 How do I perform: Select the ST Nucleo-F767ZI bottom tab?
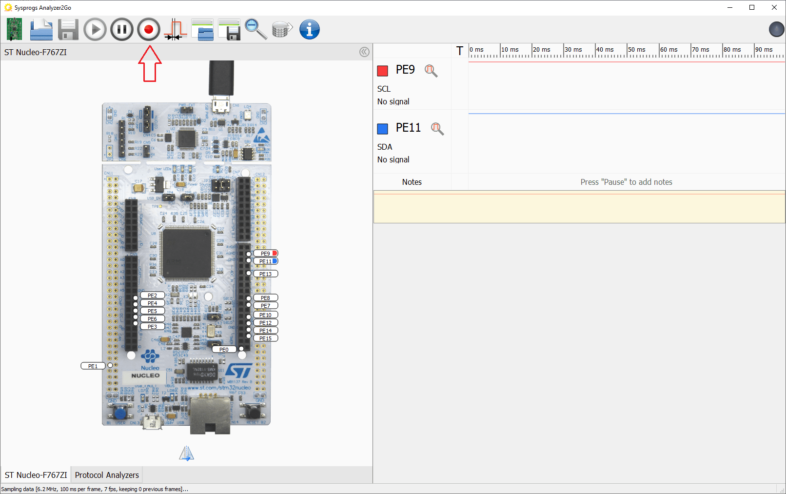pyautogui.click(x=36, y=475)
